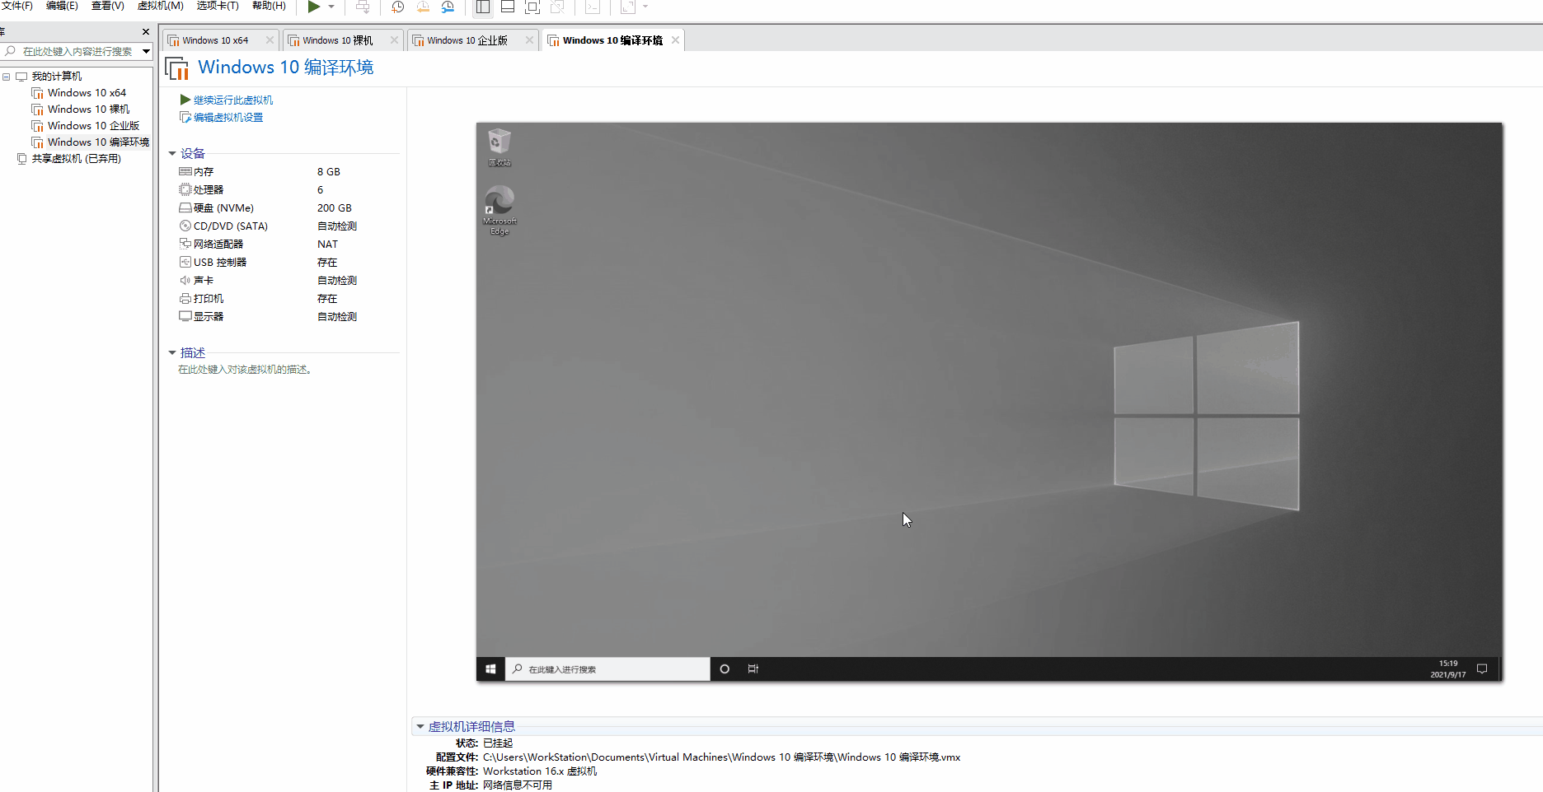Take a snapshot using the clock-plus icon
The height and width of the screenshot is (792, 1543).
point(397,7)
